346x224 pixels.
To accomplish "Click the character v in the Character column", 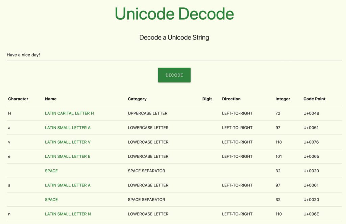I will 9,142.
